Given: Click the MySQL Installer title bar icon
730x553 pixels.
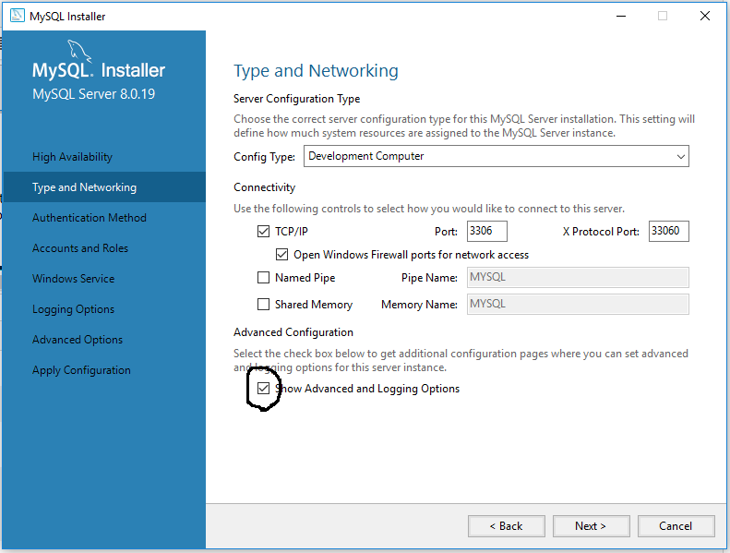Looking at the screenshot, I should coord(18,16).
